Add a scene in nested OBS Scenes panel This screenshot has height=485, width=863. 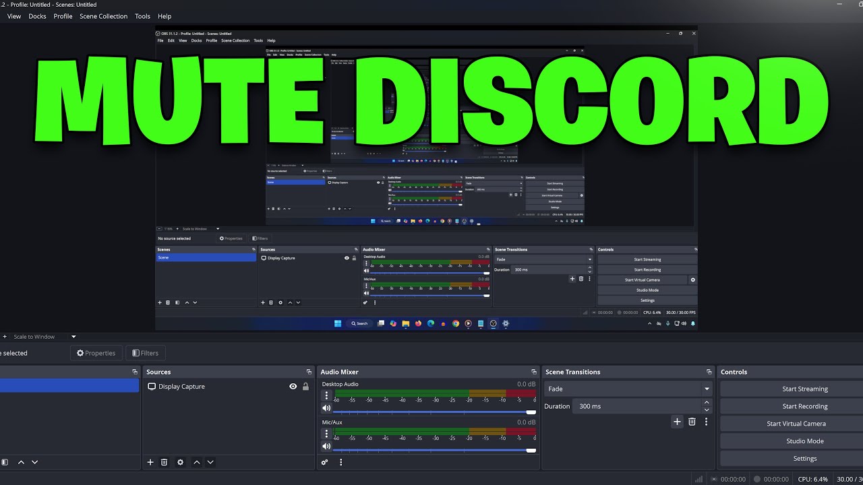point(160,302)
